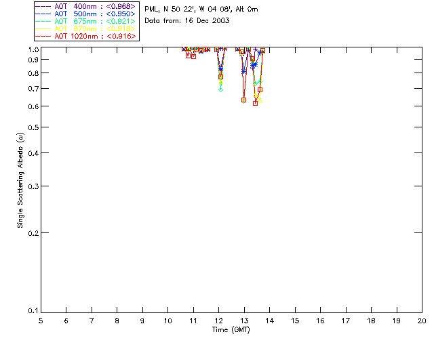Click the 1.0 y-axis tick label
Image resolution: width=434 pixels, height=347 pixels.
(33, 49)
